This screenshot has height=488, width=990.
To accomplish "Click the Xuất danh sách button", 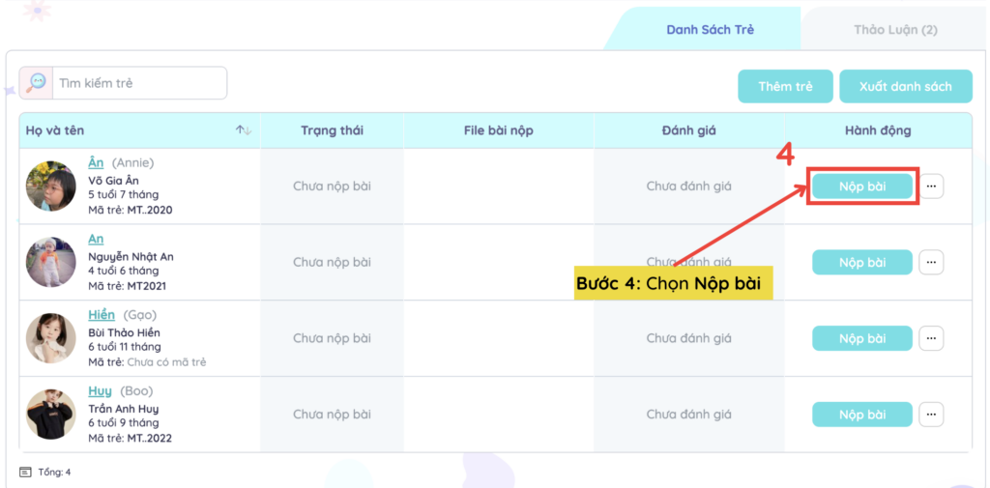I will click(905, 86).
